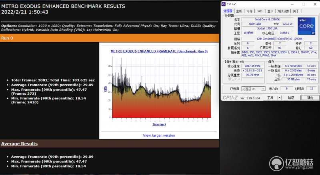Click the Ver. 1.99.0.x64 version label
This screenshot has width=320, height=175.
pyautogui.click(x=250, y=98)
